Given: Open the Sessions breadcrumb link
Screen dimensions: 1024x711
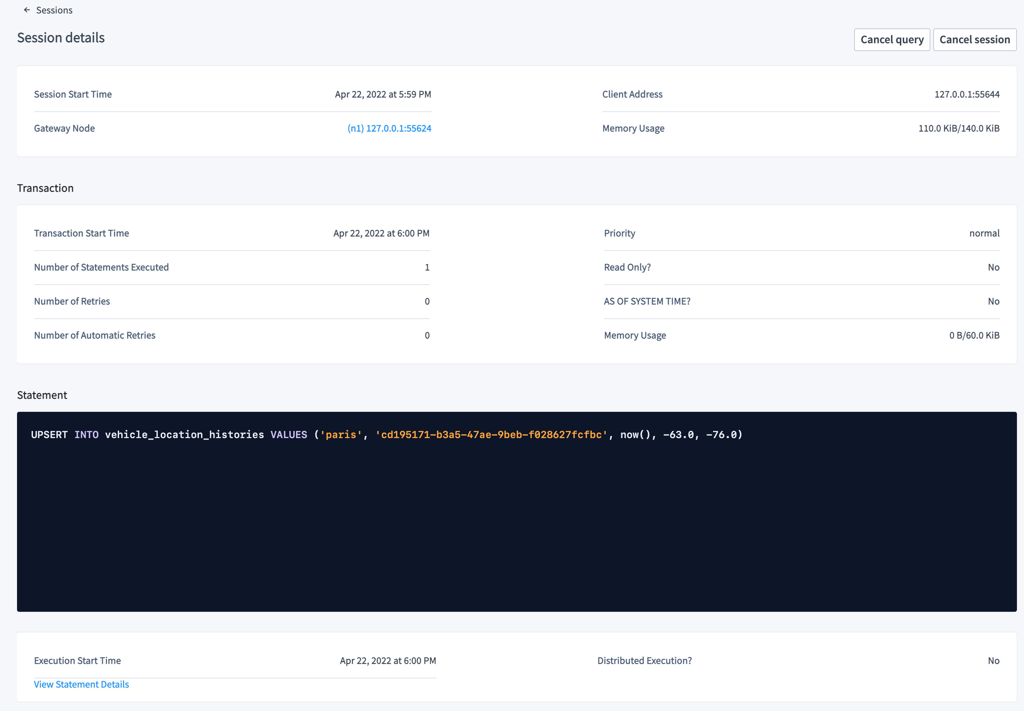Looking at the screenshot, I should tap(54, 10).
